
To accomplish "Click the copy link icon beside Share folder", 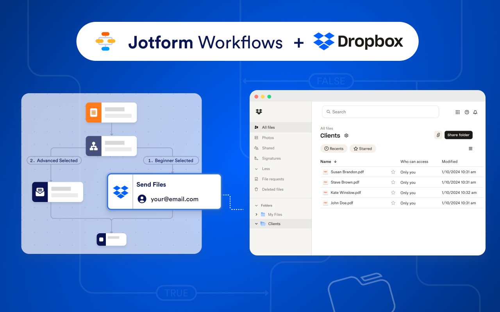I will [x=438, y=135].
